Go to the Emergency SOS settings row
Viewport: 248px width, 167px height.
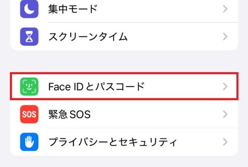[145, 114]
